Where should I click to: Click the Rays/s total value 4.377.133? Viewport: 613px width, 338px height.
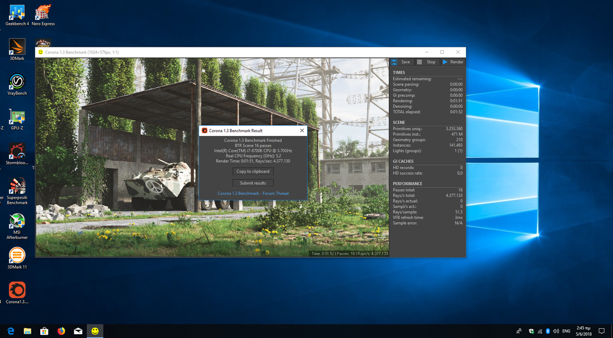click(454, 195)
